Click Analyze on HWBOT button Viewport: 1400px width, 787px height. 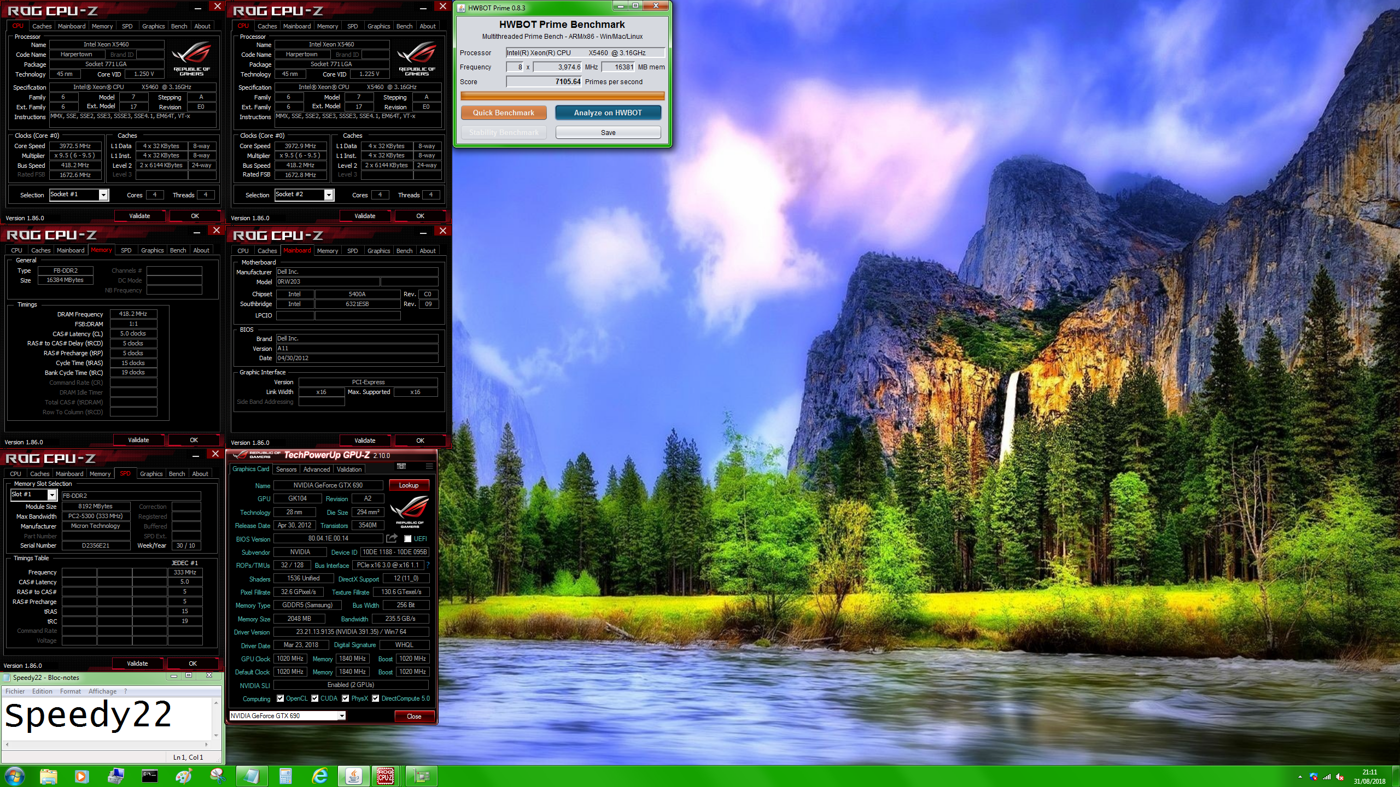pos(608,113)
